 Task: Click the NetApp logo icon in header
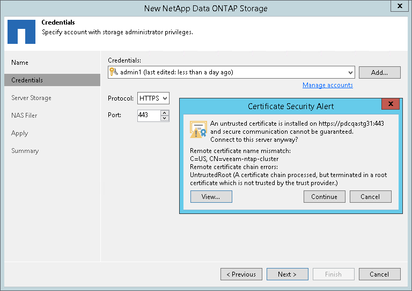pyautogui.click(x=21, y=33)
